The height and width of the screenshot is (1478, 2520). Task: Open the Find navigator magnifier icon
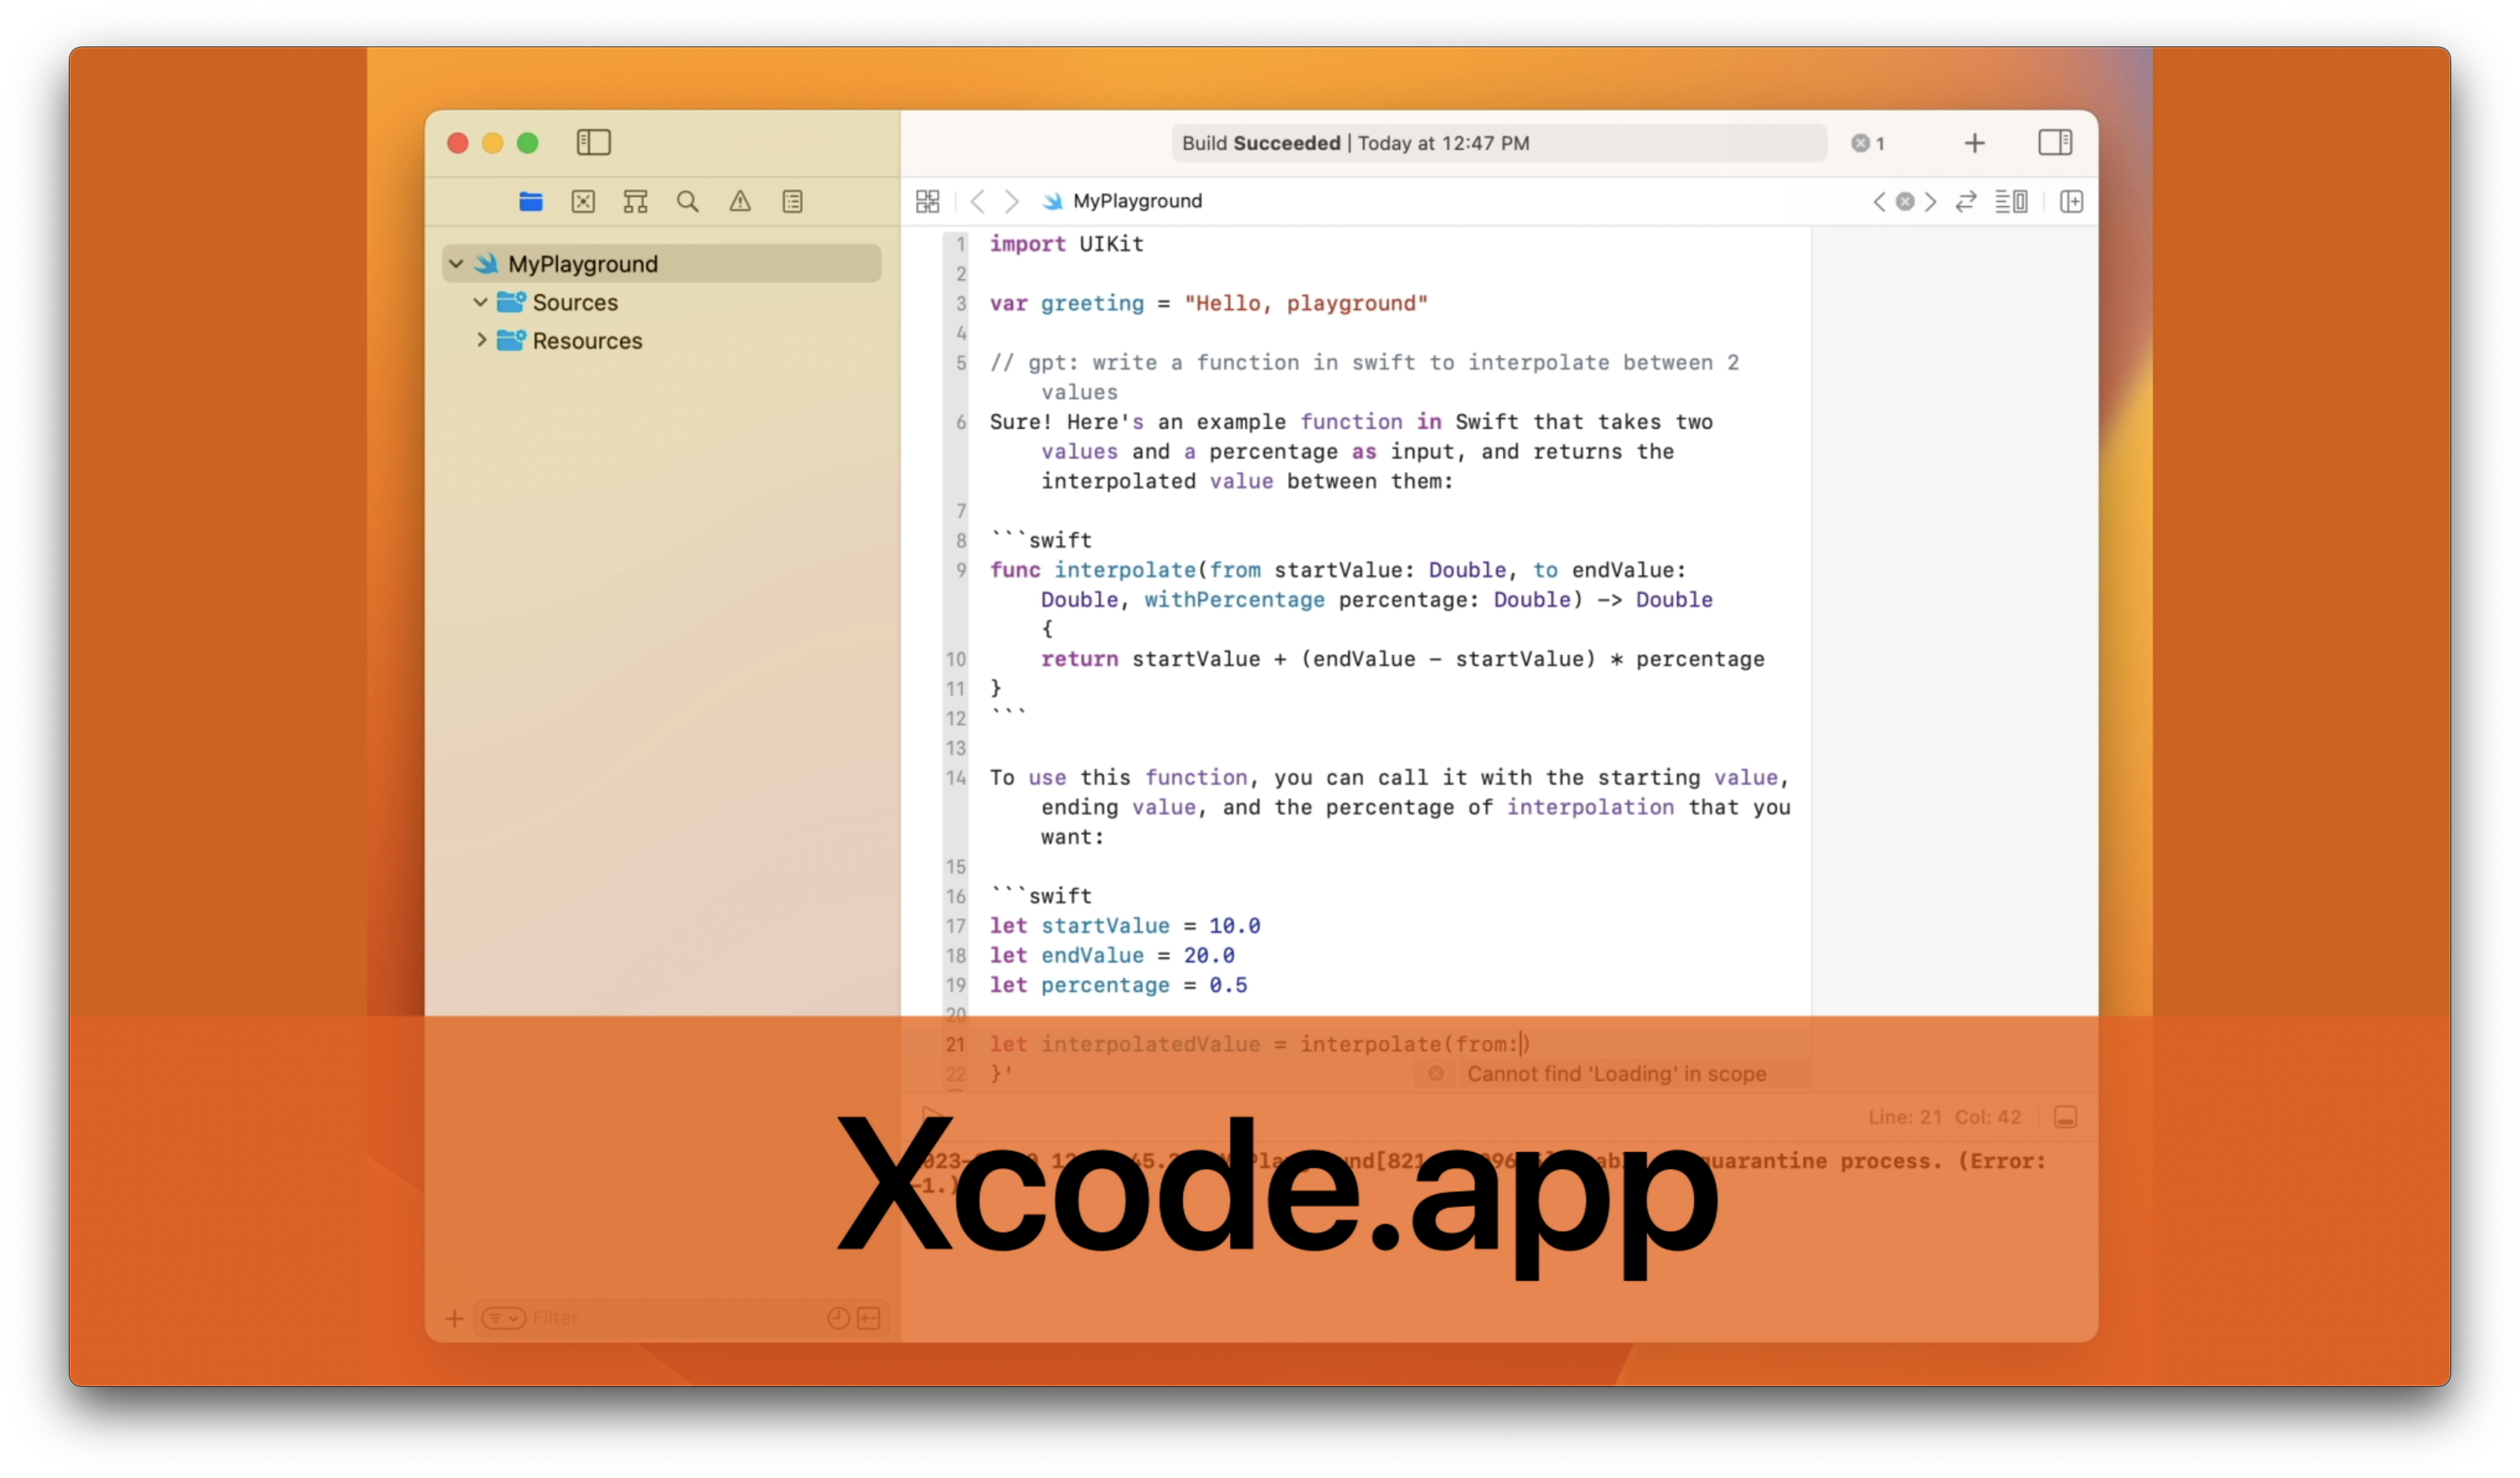(x=687, y=202)
